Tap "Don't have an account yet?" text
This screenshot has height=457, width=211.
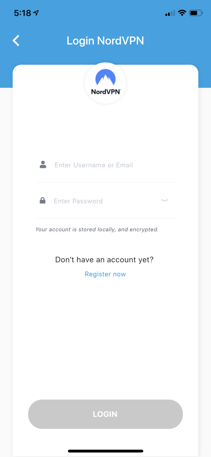[104, 260]
